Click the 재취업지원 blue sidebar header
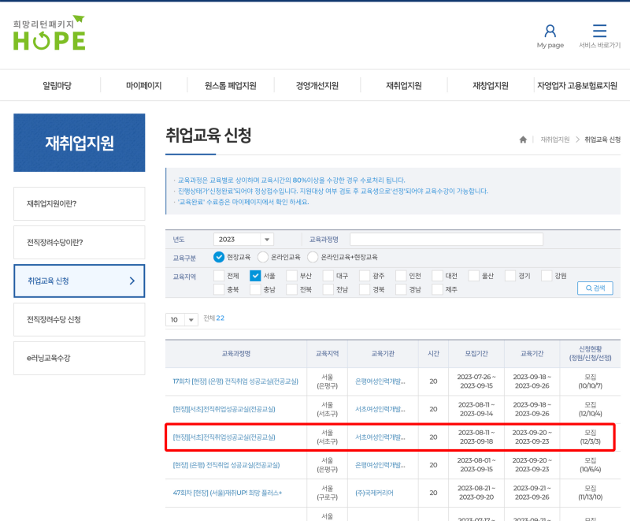The width and height of the screenshot is (630, 521). 78,143
